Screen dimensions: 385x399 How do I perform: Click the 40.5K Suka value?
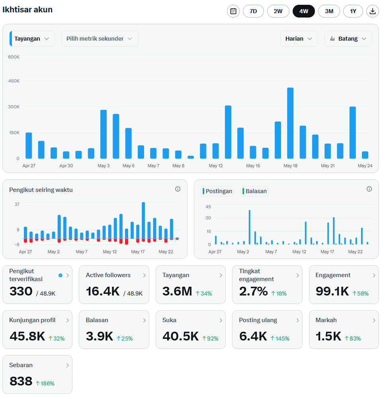pos(181,336)
